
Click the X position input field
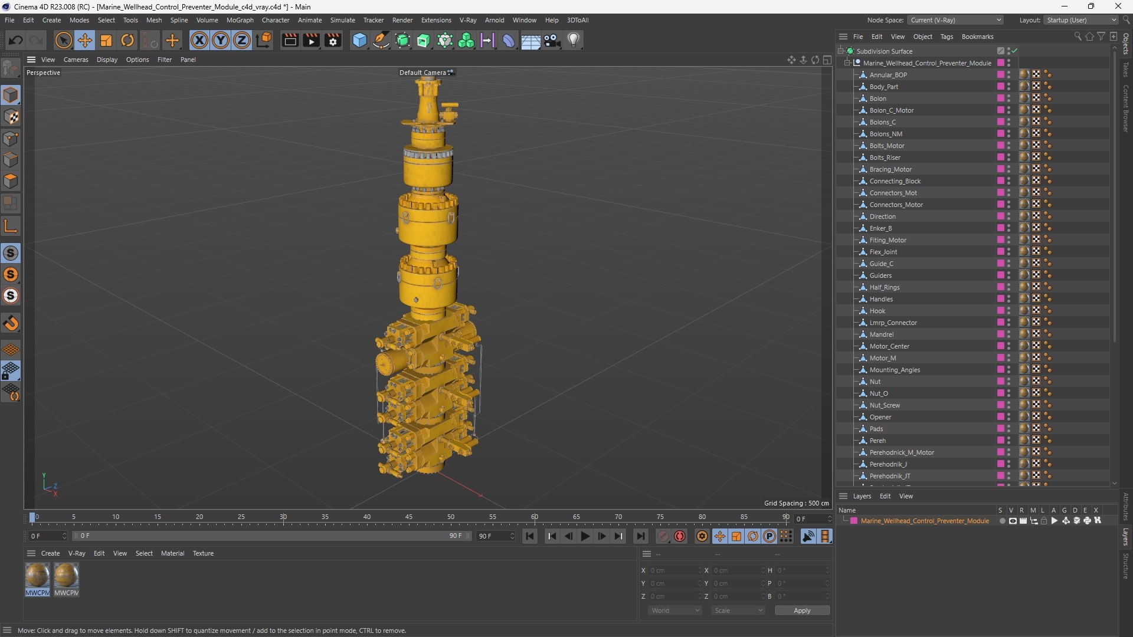click(675, 570)
